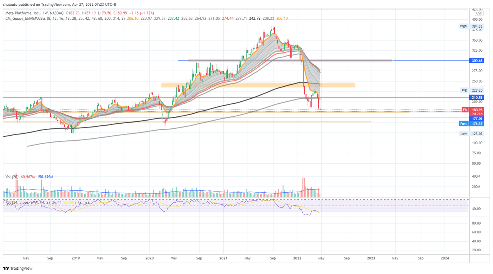
Task: Click the 200M label on volume axis
Action: point(476,187)
